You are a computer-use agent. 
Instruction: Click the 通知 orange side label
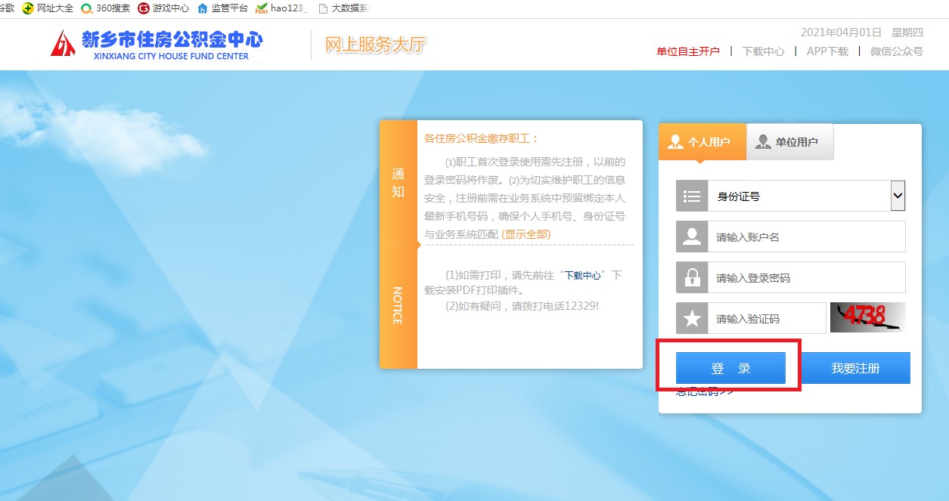click(398, 183)
